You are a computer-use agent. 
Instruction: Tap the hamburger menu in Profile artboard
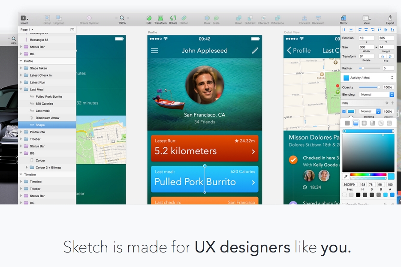(x=154, y=51)
